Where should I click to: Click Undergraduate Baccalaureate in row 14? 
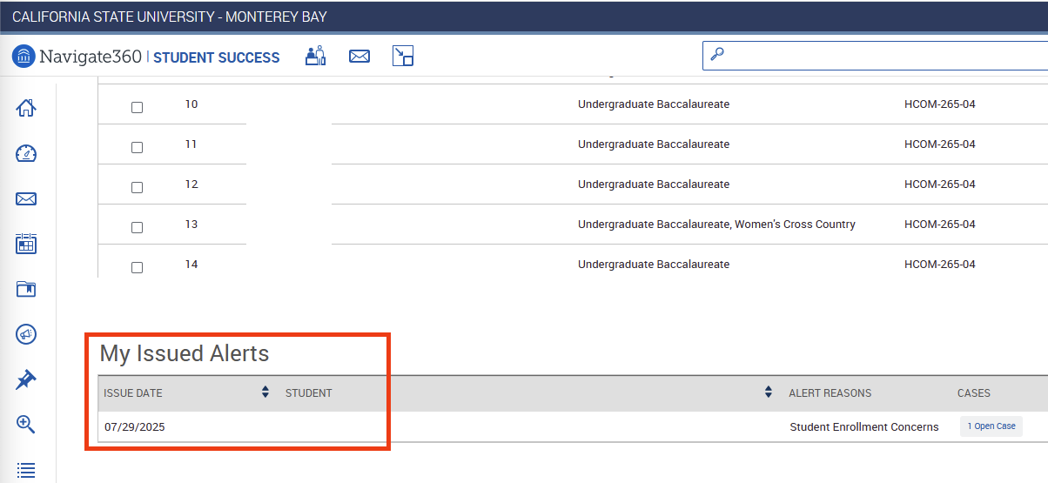click(x=654, y=265)
